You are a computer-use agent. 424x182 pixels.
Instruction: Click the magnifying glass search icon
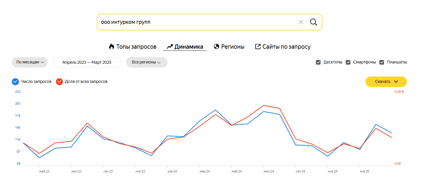313,22
